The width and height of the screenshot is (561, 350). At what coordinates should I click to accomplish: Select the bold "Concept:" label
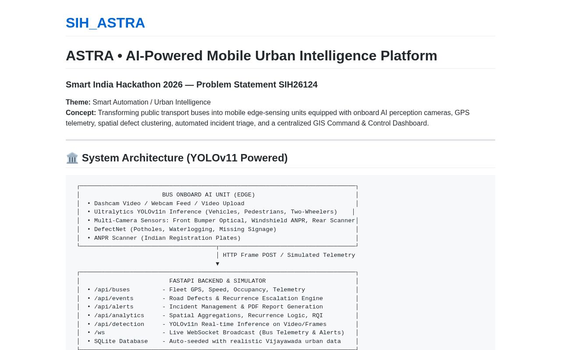81,113
